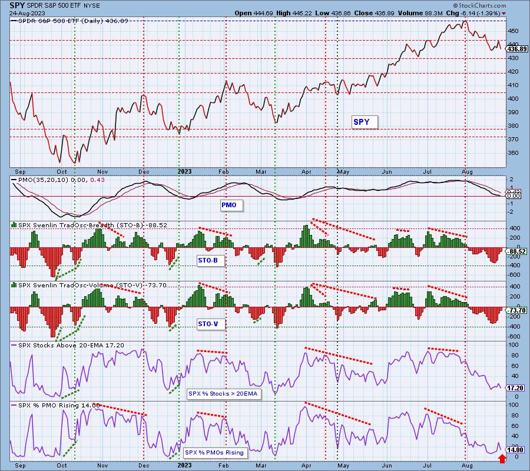The image size is (530, 471).
Task: Click the SPX % Stocks > 20EMA box
Action: (x=223, y=394)
